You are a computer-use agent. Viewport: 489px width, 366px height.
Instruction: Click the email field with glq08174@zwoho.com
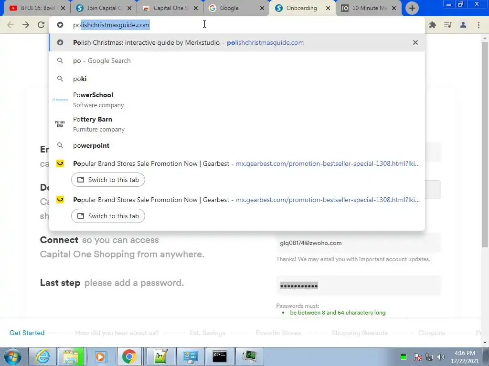tap(359, 243)
